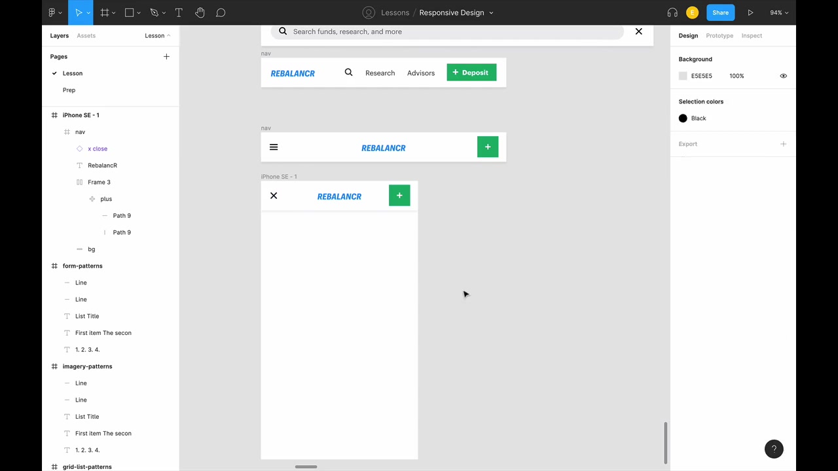Collapse pages list via Lesson dropdown

[x=158, y=35]
